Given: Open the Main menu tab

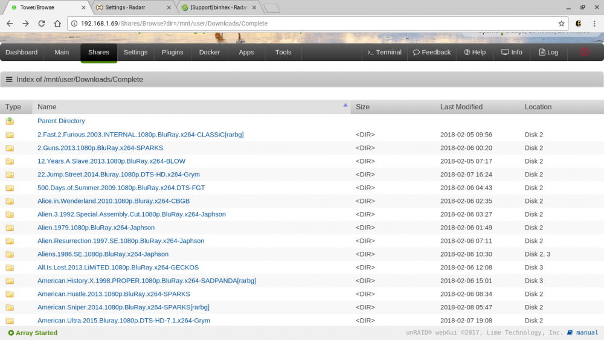Looking at the screenshot, I should (x=62, y=53).
